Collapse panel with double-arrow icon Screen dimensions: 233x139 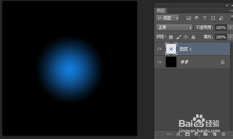pyautogui.click(x=227, y=6)
